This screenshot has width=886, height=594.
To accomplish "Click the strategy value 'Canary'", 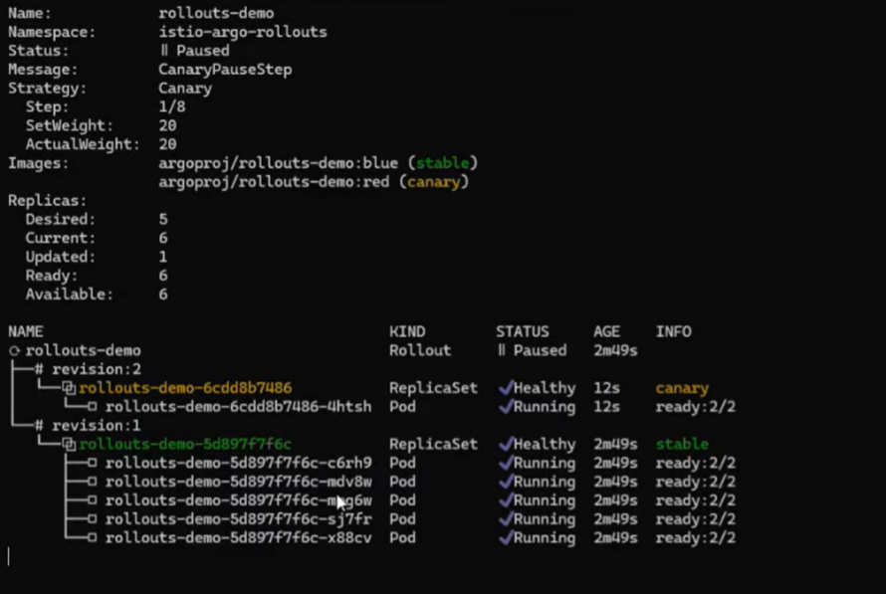I will pyautogui.click(x=185, y=89).
